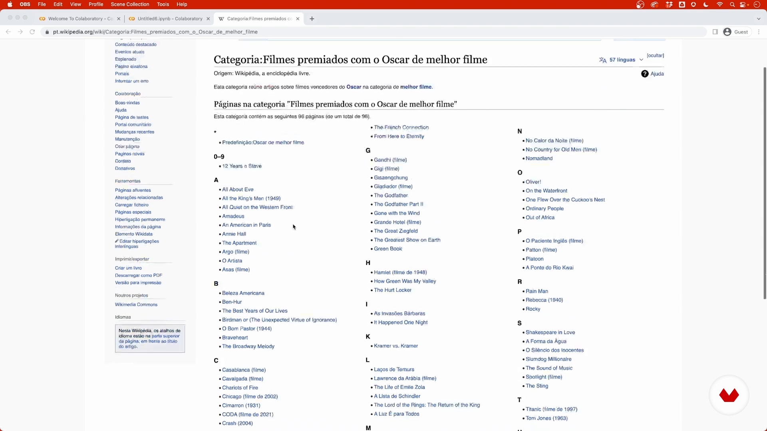Open Birdman (The Unexpected Virtue of Ignorance) link
The height and width of the screenshot is (431, 767).
point(279,320)
